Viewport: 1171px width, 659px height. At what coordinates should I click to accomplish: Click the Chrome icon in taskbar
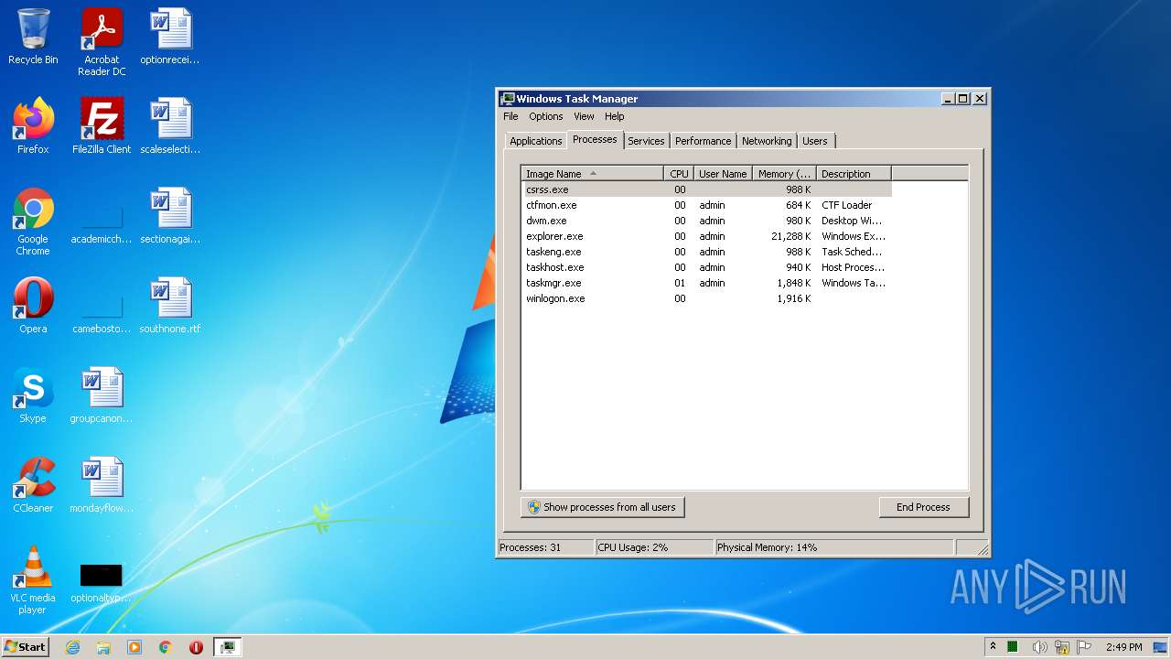pyautogui.click(x=166, y=647)
